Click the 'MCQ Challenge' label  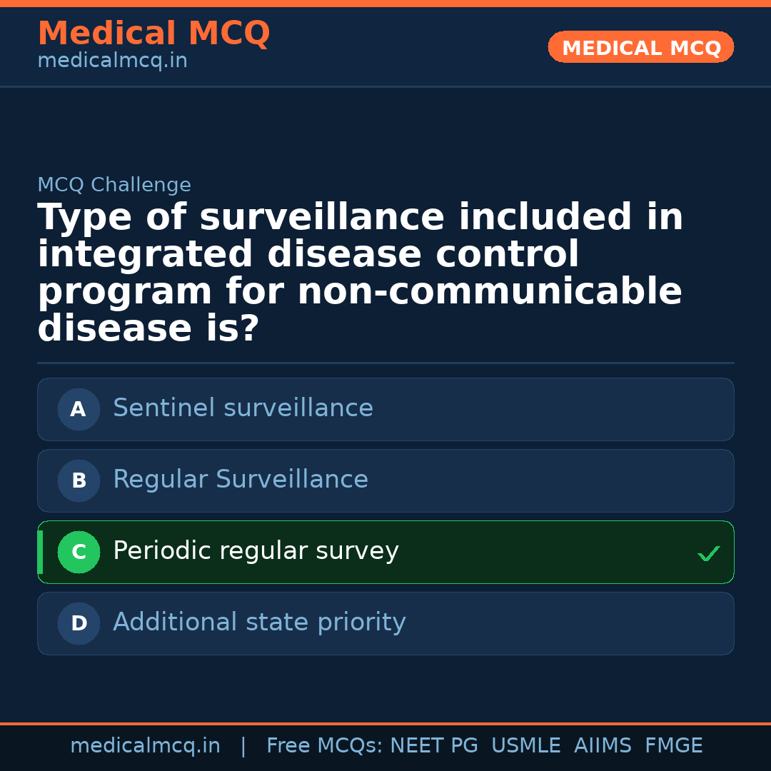click(x=114, y=186)
